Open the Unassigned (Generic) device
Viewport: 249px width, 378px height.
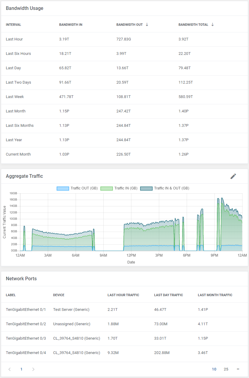point(72,324)
